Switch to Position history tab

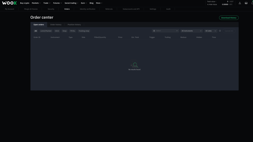point(74,24)
